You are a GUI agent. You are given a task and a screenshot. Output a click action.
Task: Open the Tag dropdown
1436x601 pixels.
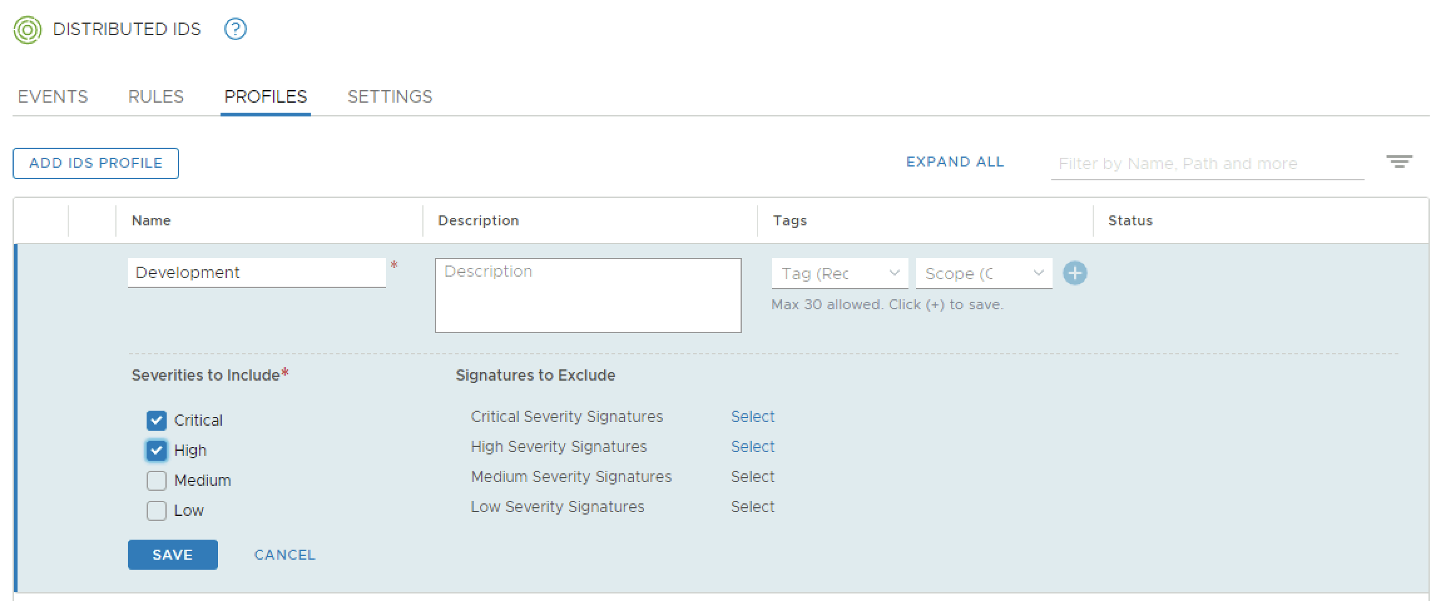(840, 274)
